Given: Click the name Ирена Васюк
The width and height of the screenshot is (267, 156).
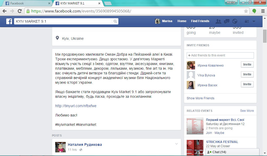Looking at the screenshot, I should (x=207, y=85).
